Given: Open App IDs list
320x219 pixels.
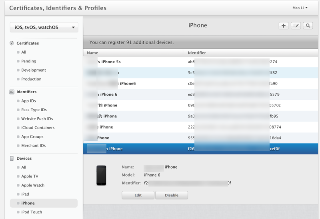Looking at the screenshot, I should (28, 101).
